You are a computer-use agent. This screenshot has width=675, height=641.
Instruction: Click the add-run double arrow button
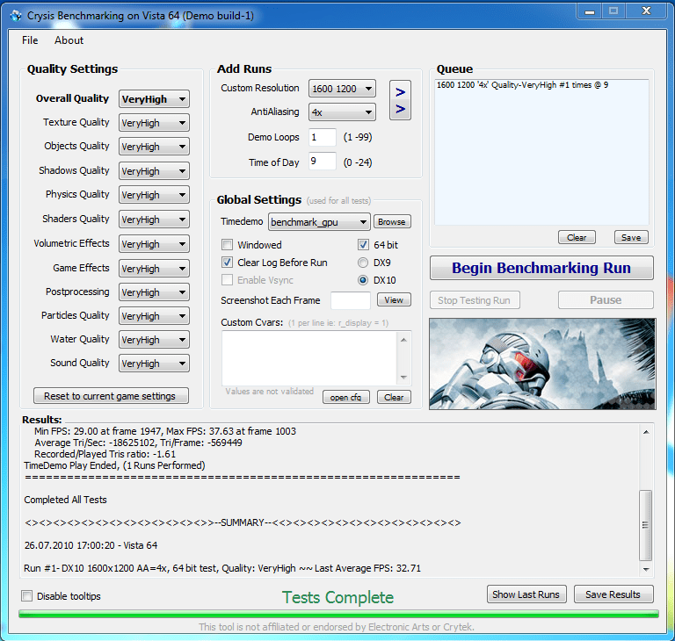pos(400,100)
